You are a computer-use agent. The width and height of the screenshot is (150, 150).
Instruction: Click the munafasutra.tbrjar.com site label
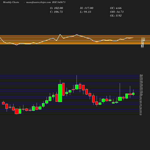[x=38, y=2]
